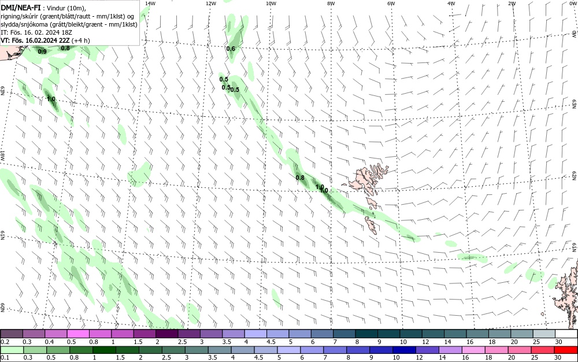The height and width of the screenshot is (362, 578).
Task: Click the 0.9 precipitation value near Iceland
Action: coord(42,51)
